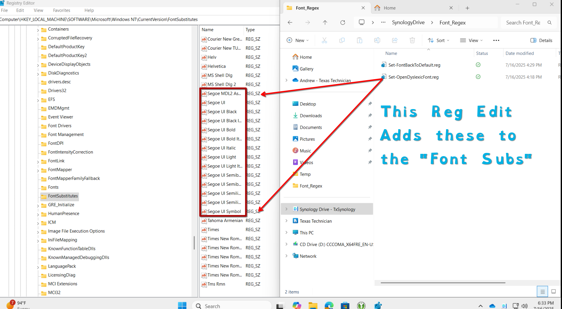Click the Registry Editor address path bar
The image size is (562, 309).
(140, 19)
